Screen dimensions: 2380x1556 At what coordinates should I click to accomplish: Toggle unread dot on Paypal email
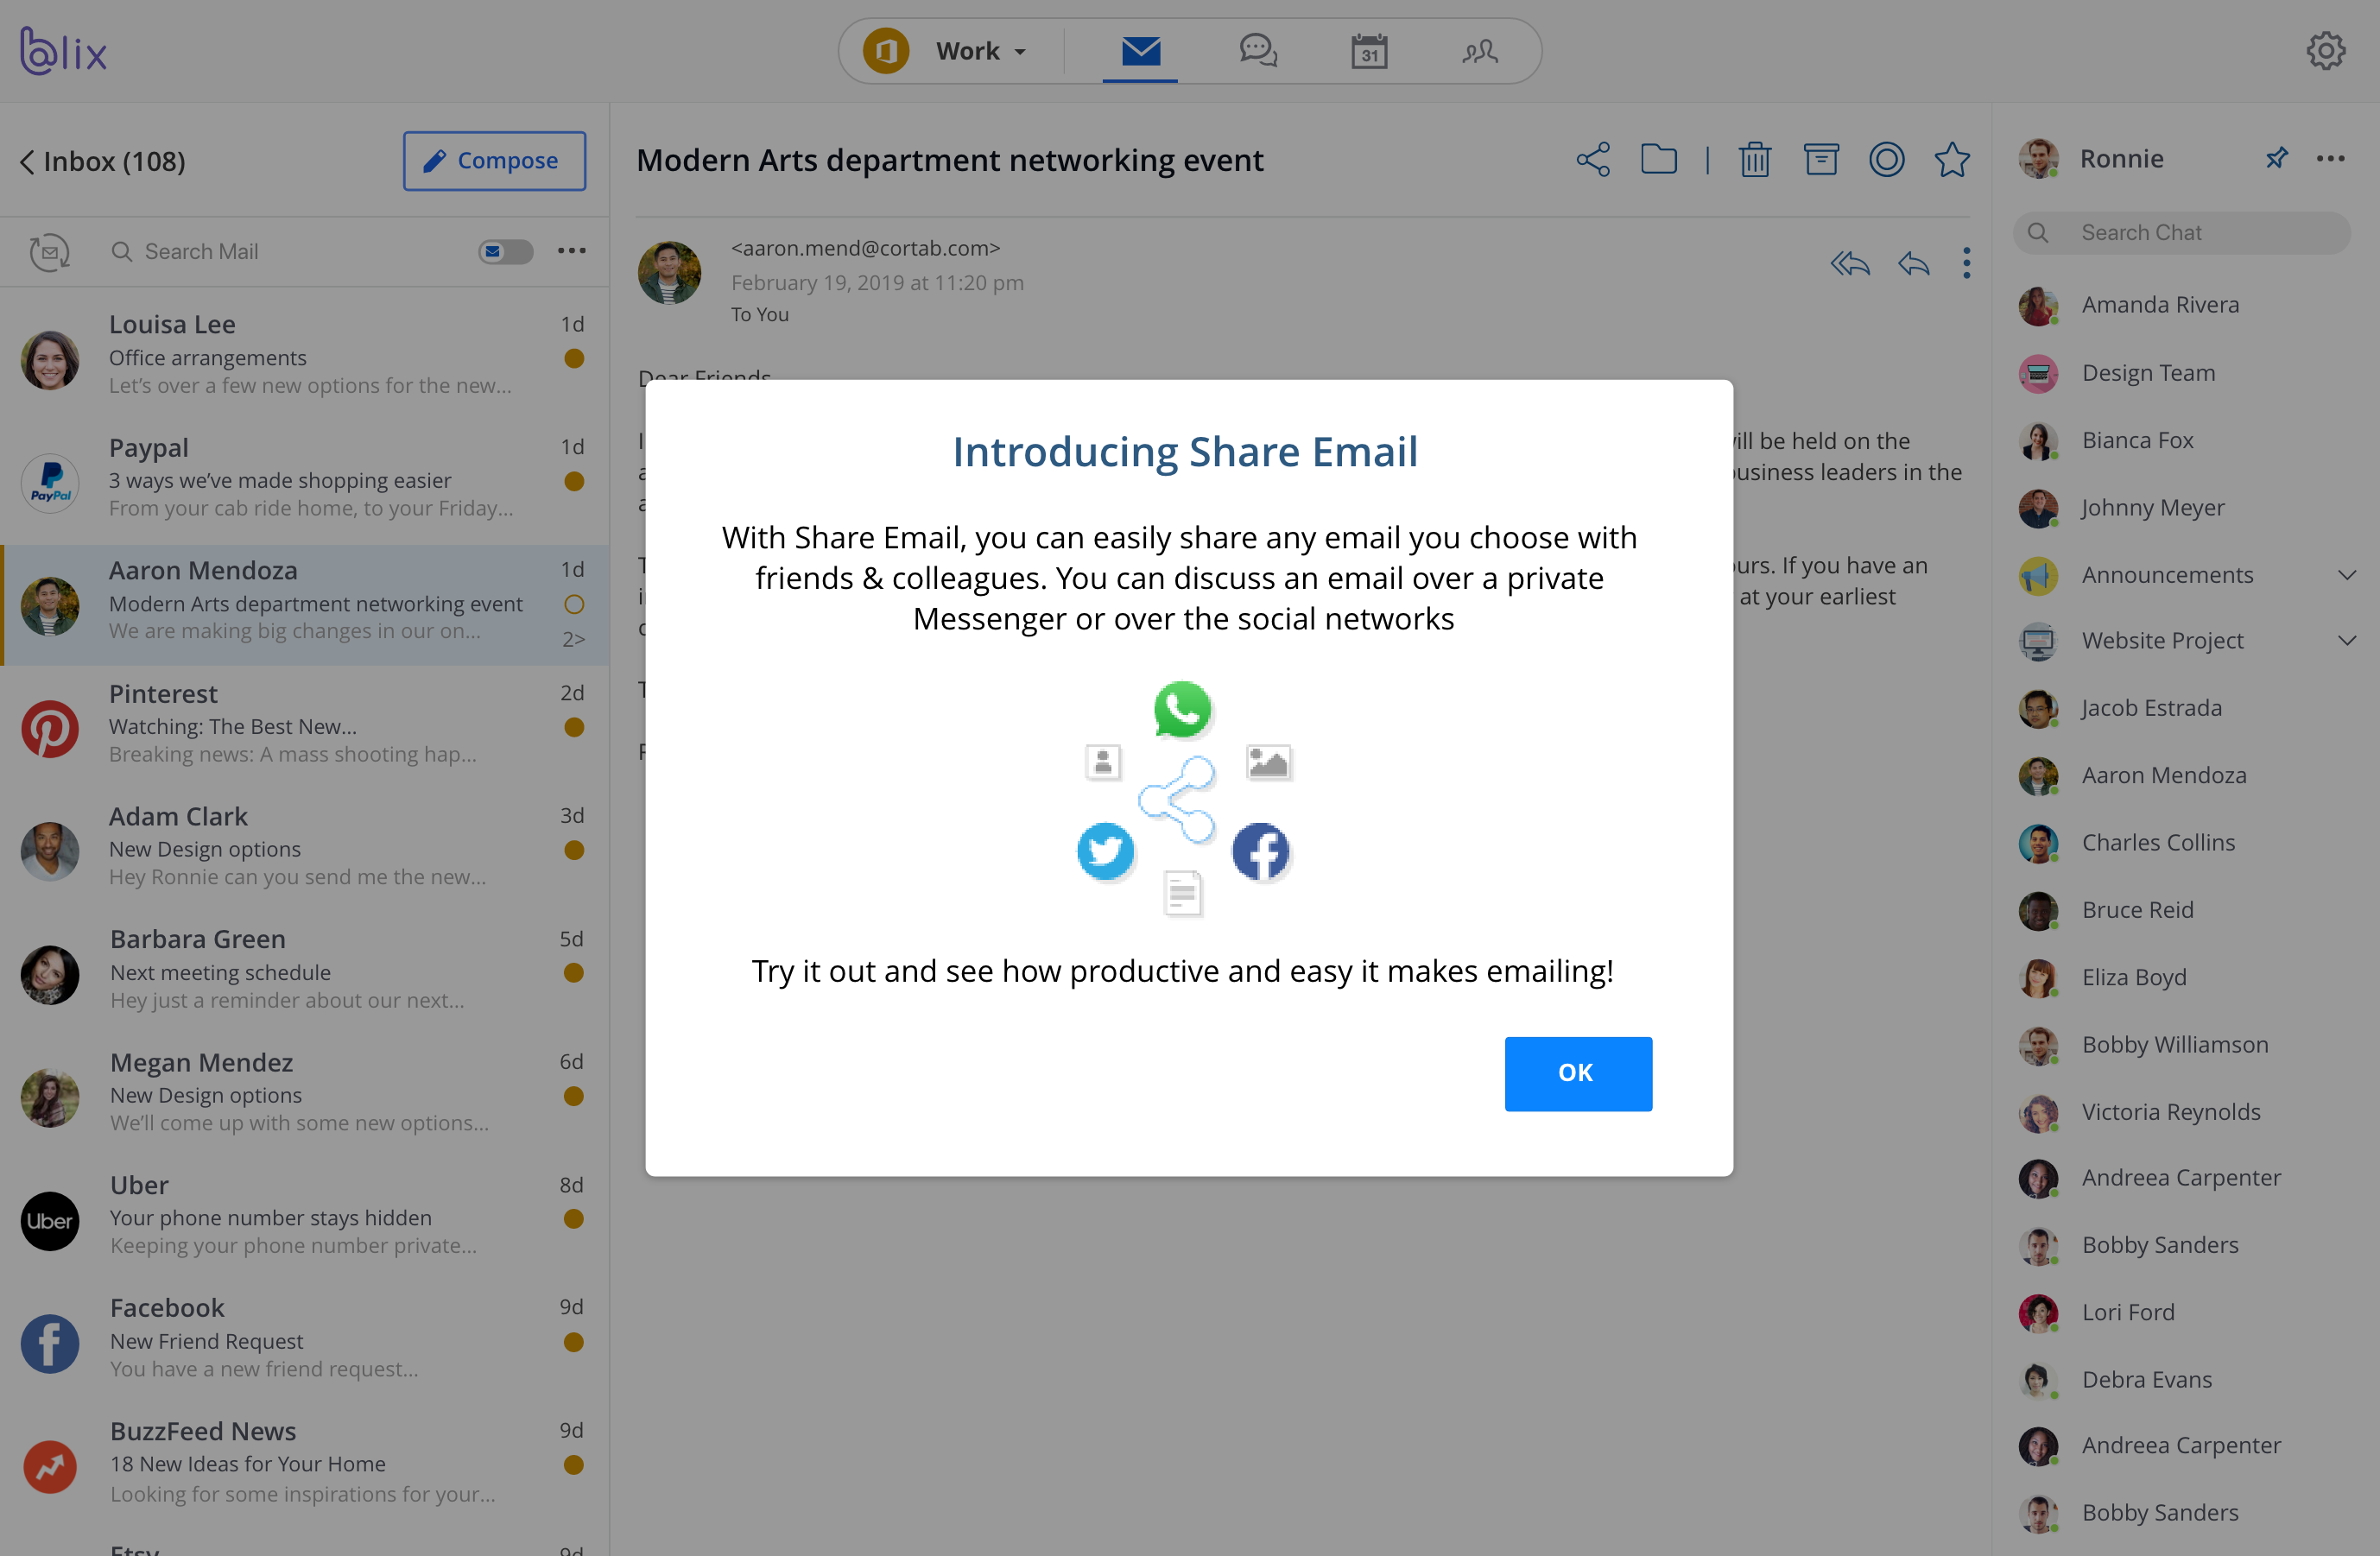click(x=574, y=481)
